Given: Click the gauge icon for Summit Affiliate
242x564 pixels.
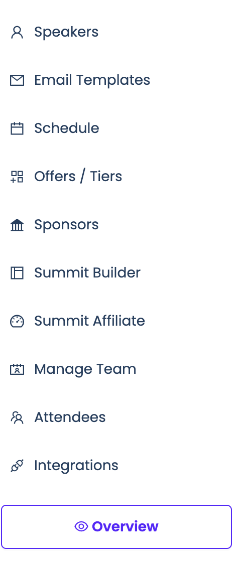Looking at the screenshot, I should (17, 321).
